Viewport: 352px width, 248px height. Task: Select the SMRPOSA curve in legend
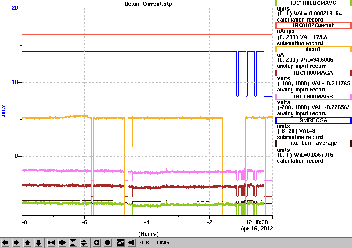pyautogui.click(x=313, y=120)
